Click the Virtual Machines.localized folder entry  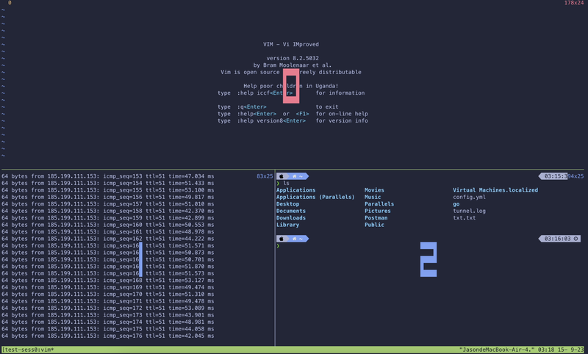pos(495,190)
